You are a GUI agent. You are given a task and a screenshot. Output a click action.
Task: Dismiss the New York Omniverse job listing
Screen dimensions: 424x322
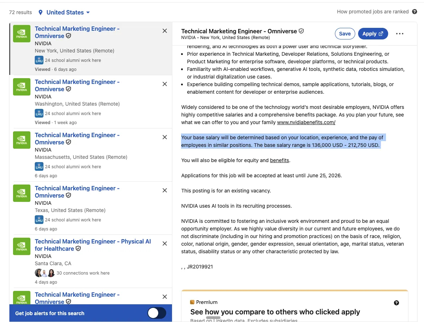coord(165,31)
